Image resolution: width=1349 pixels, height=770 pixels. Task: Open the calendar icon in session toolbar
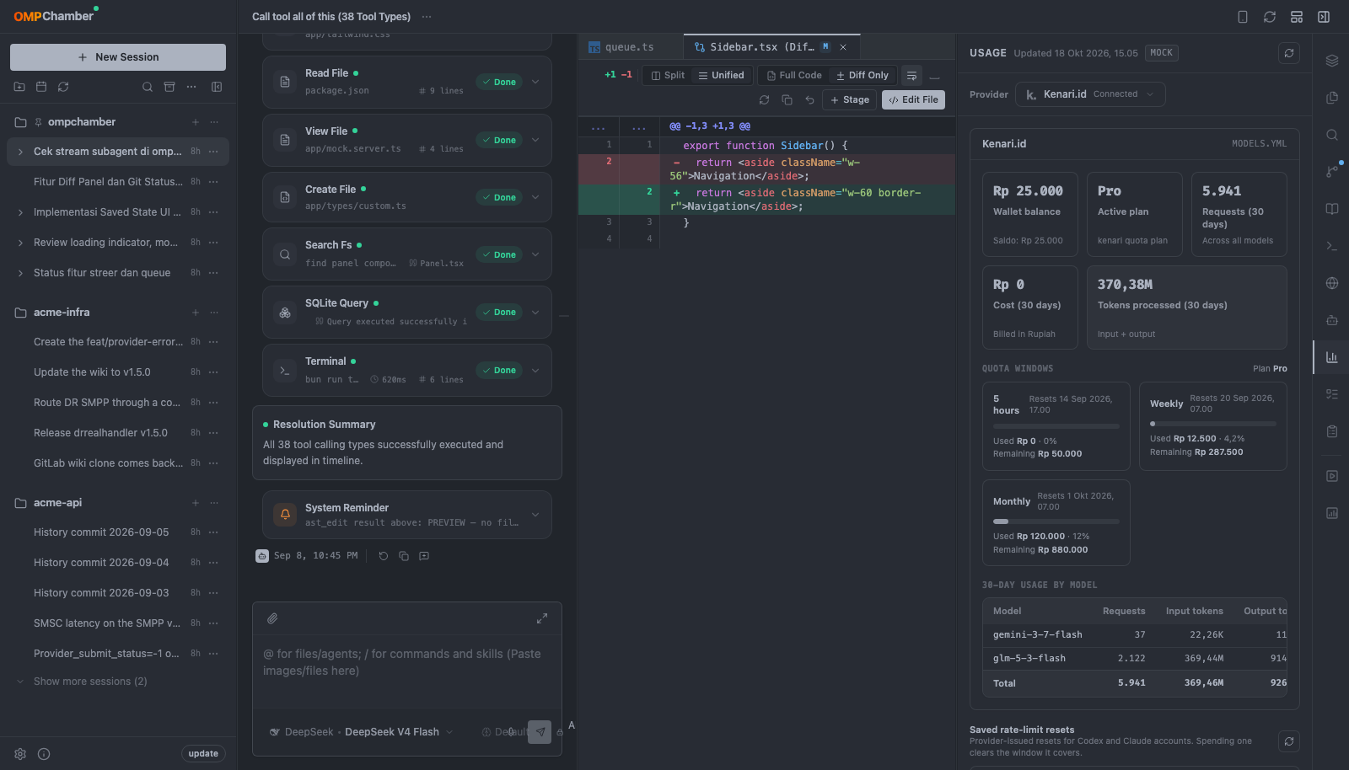tap(41, 87)
